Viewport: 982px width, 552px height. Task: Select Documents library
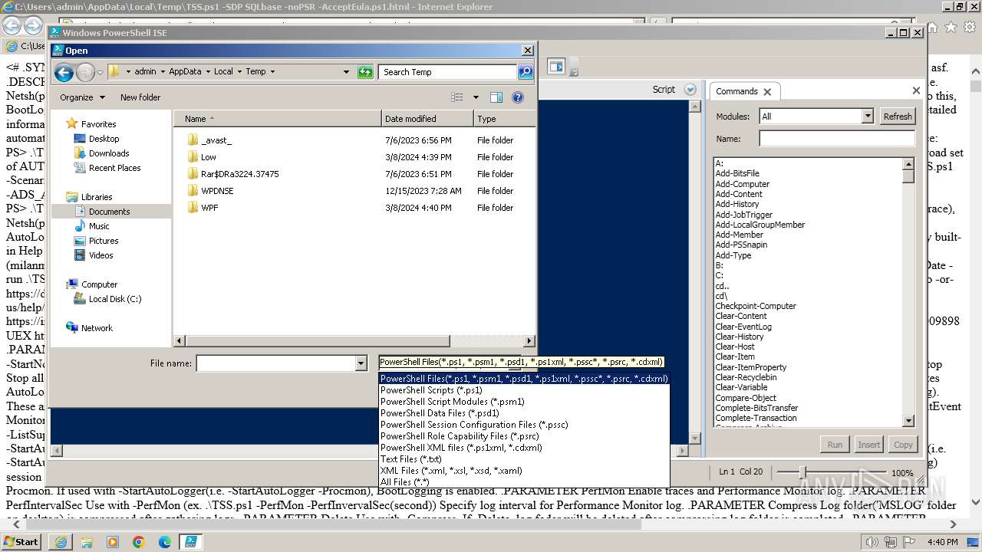(x=109, y=212)
